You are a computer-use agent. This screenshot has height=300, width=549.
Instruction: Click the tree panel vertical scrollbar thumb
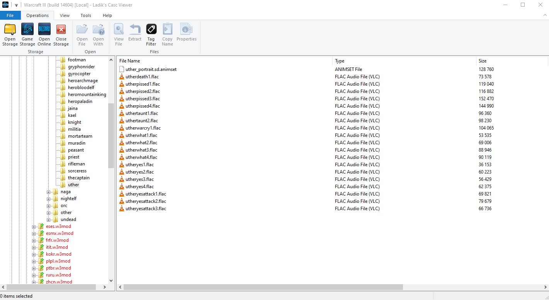pos(111,135)
